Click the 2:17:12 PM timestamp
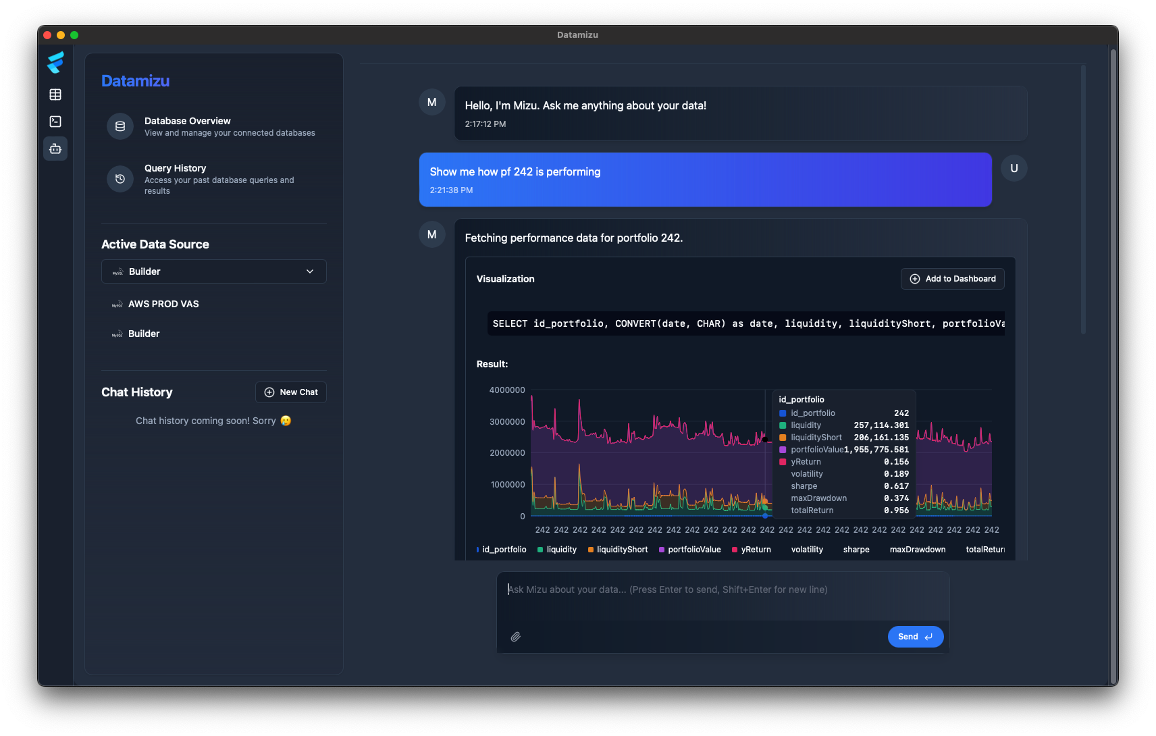 (485, 124)
